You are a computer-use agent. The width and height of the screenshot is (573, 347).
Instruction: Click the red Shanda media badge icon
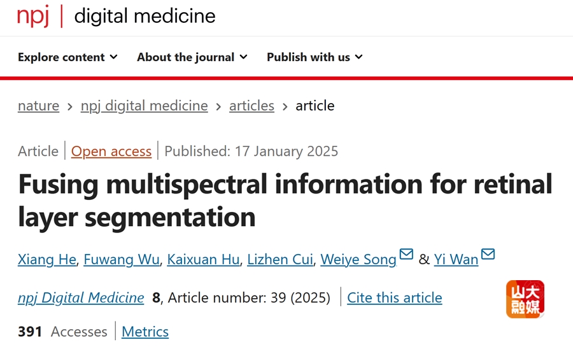point(525,299)
